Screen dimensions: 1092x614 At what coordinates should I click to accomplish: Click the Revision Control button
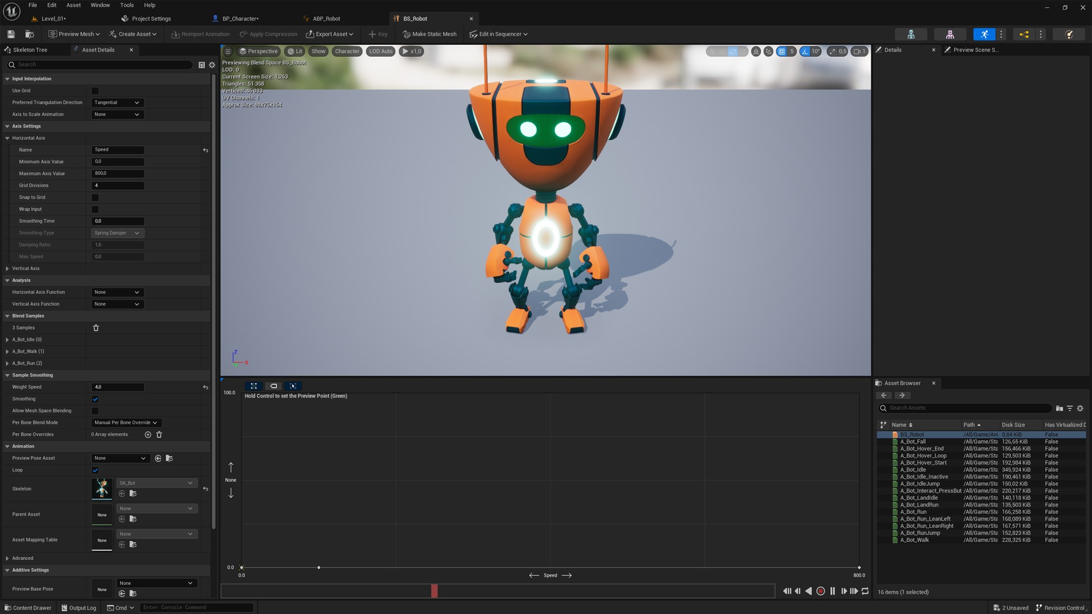tap(1060, 608)
